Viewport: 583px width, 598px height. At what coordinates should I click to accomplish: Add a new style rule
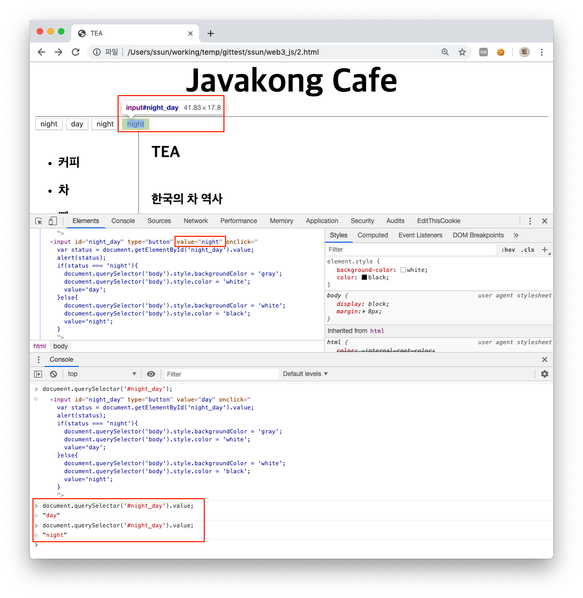point(545,250)
